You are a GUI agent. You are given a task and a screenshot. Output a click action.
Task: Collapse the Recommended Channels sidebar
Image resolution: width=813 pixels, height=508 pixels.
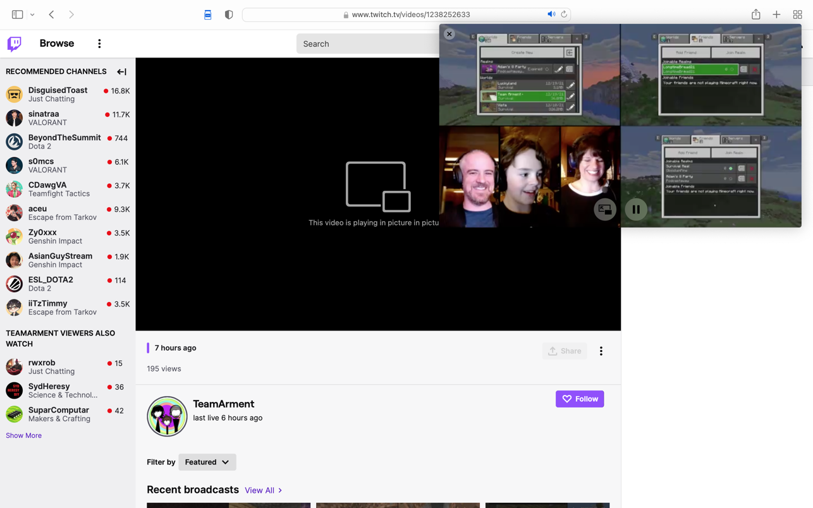pyautogui.click(x=121, y=72)
